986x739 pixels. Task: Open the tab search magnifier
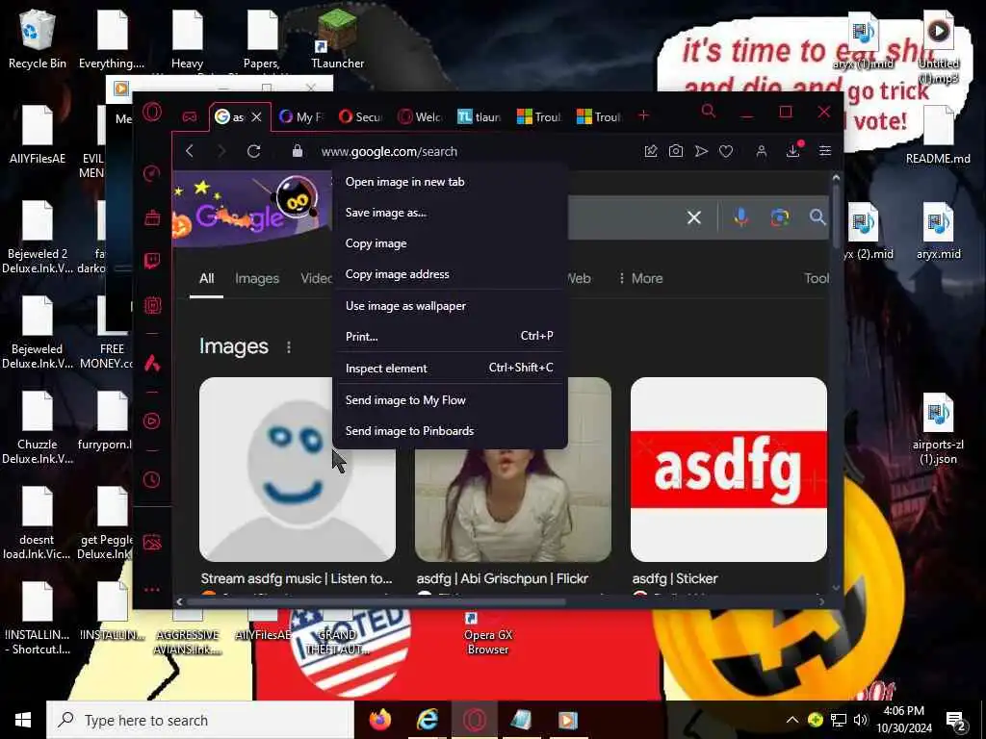[x=709, y=112]
